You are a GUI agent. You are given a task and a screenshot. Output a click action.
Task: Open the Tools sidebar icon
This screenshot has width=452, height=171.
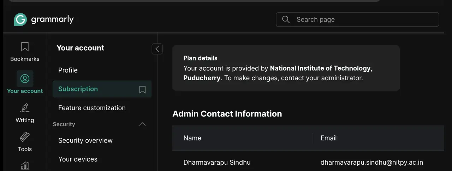click(25, 137)
